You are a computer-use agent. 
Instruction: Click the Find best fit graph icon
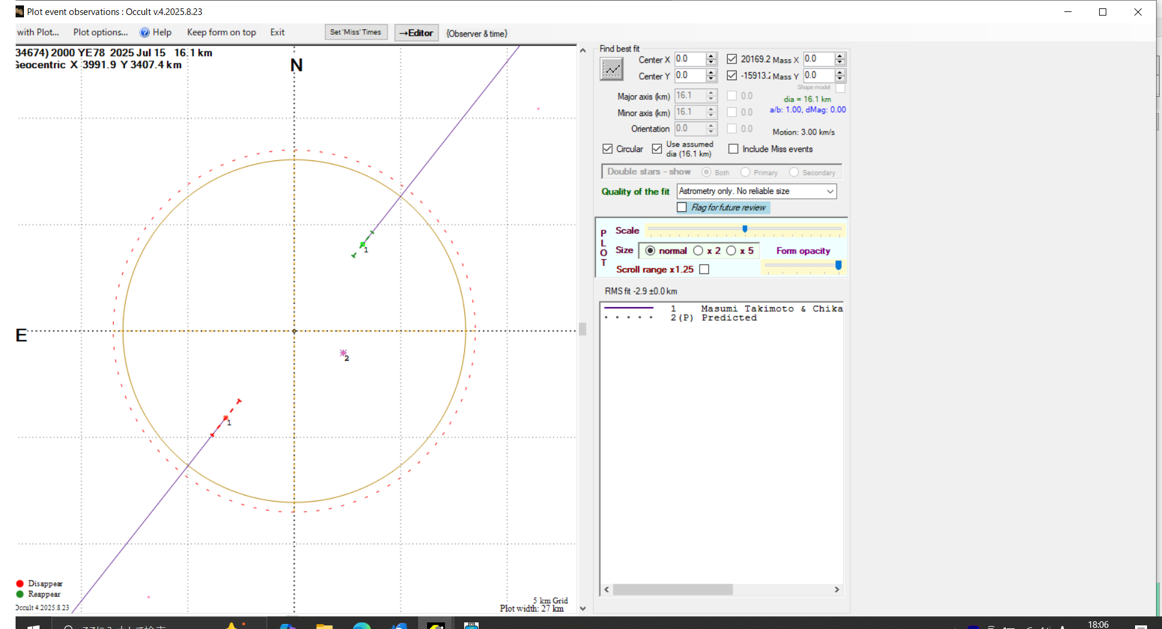tap(611, 69)
